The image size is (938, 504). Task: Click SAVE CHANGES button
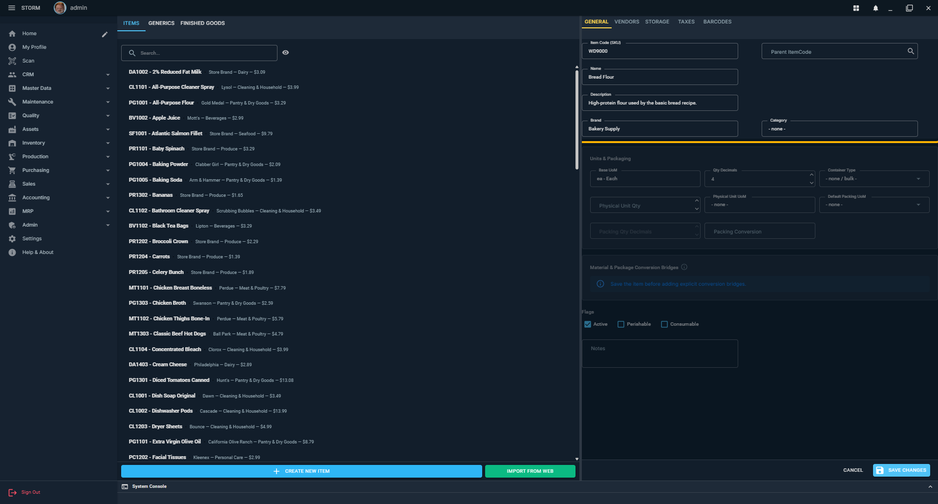pos(901,470)
